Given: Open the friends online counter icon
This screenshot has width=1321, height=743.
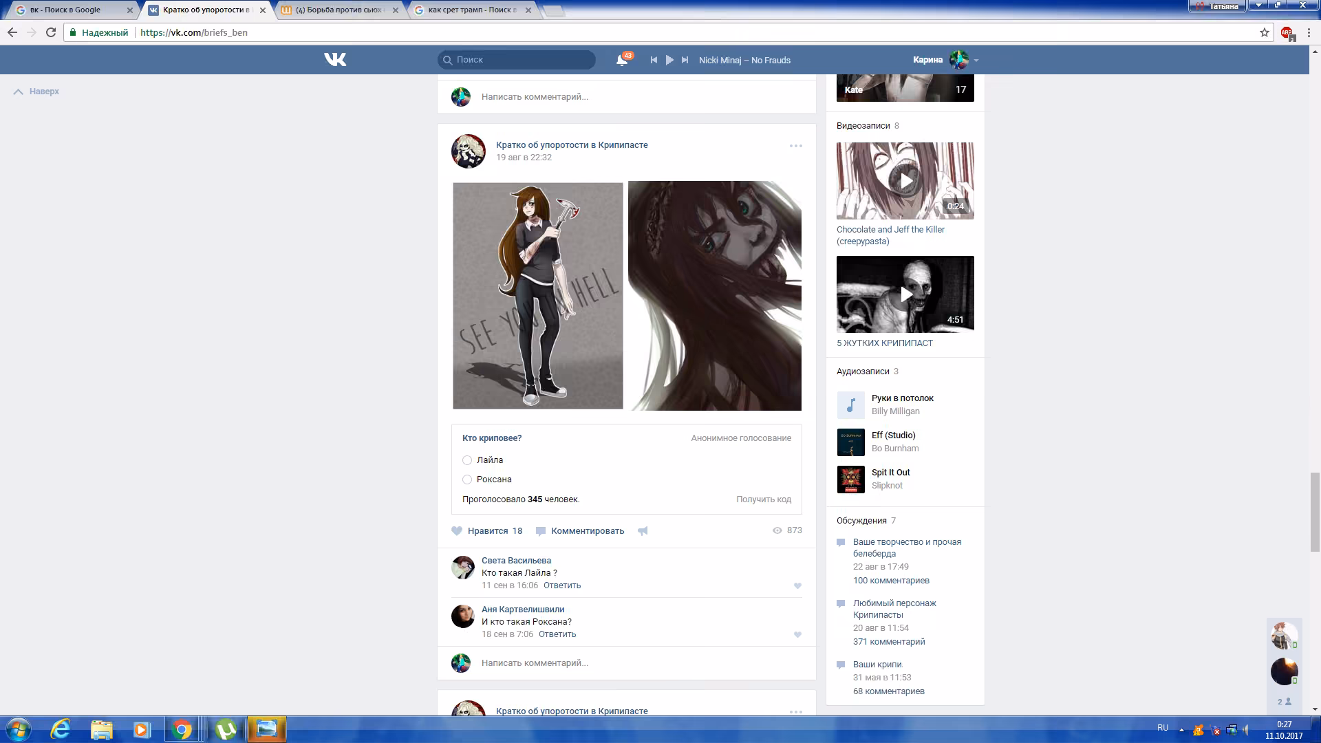Looking at the screenshot, I should coord(1285,702).
